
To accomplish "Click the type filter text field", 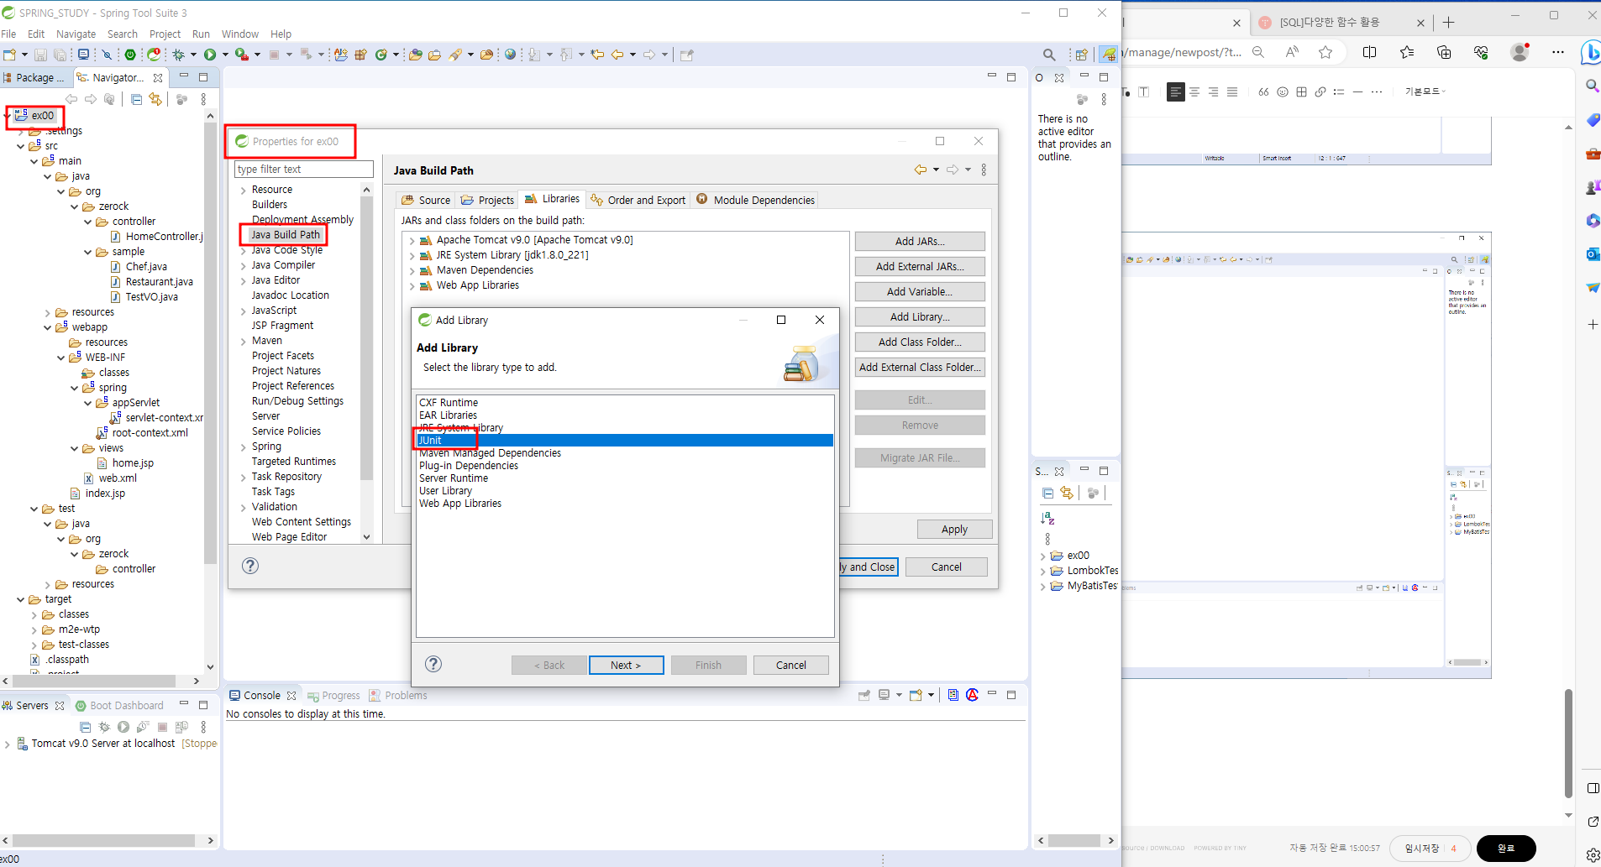I will point(303,169).
